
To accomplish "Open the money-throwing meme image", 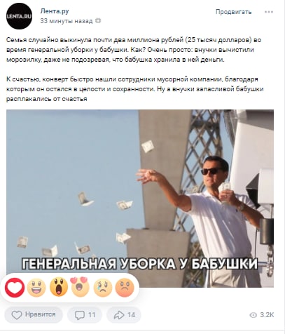I will (x=140, y=199).
